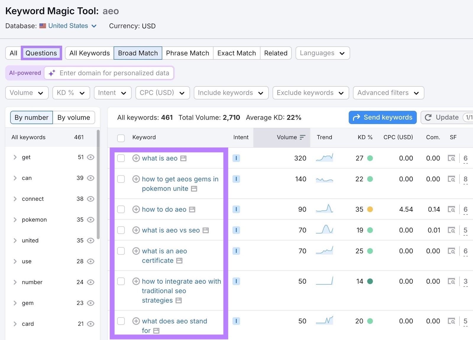The width and height of the screenshot is (473, 340).
Task: Switch to sorting By volume
Action: (x=74, y=117)
